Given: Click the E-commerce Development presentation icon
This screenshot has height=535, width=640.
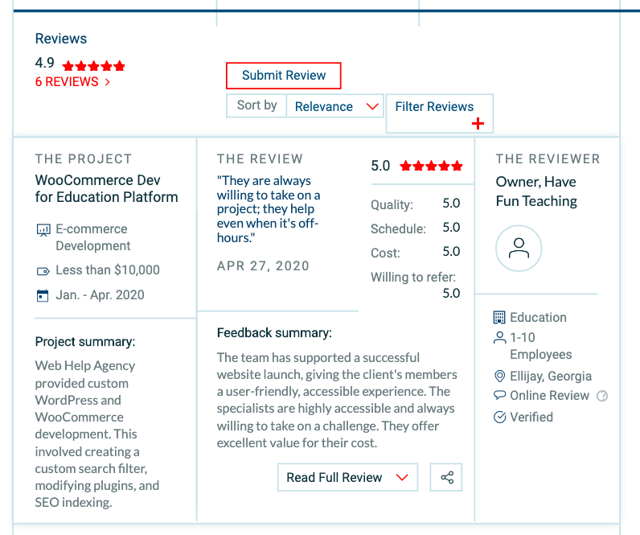Looking at the screenshot, I should click(x=43, y=230).
